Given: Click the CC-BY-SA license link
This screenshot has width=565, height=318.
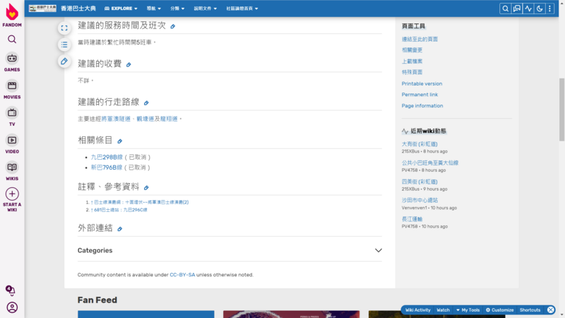Looking at the screenshot, I should point(182,275).
